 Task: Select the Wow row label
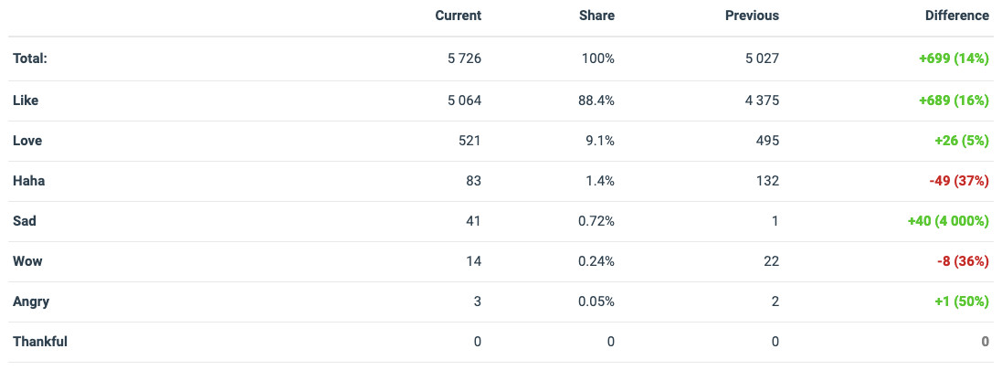(x=27, y=261)
